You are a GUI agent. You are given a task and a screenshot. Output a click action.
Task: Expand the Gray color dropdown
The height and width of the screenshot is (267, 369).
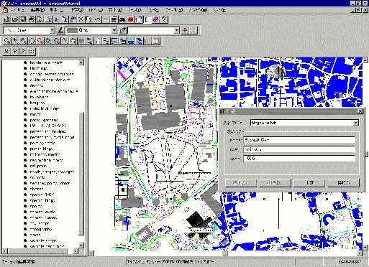114,30
